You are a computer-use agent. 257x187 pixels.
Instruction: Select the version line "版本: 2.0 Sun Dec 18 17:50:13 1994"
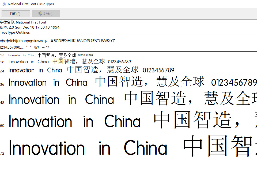click(30, 27)
